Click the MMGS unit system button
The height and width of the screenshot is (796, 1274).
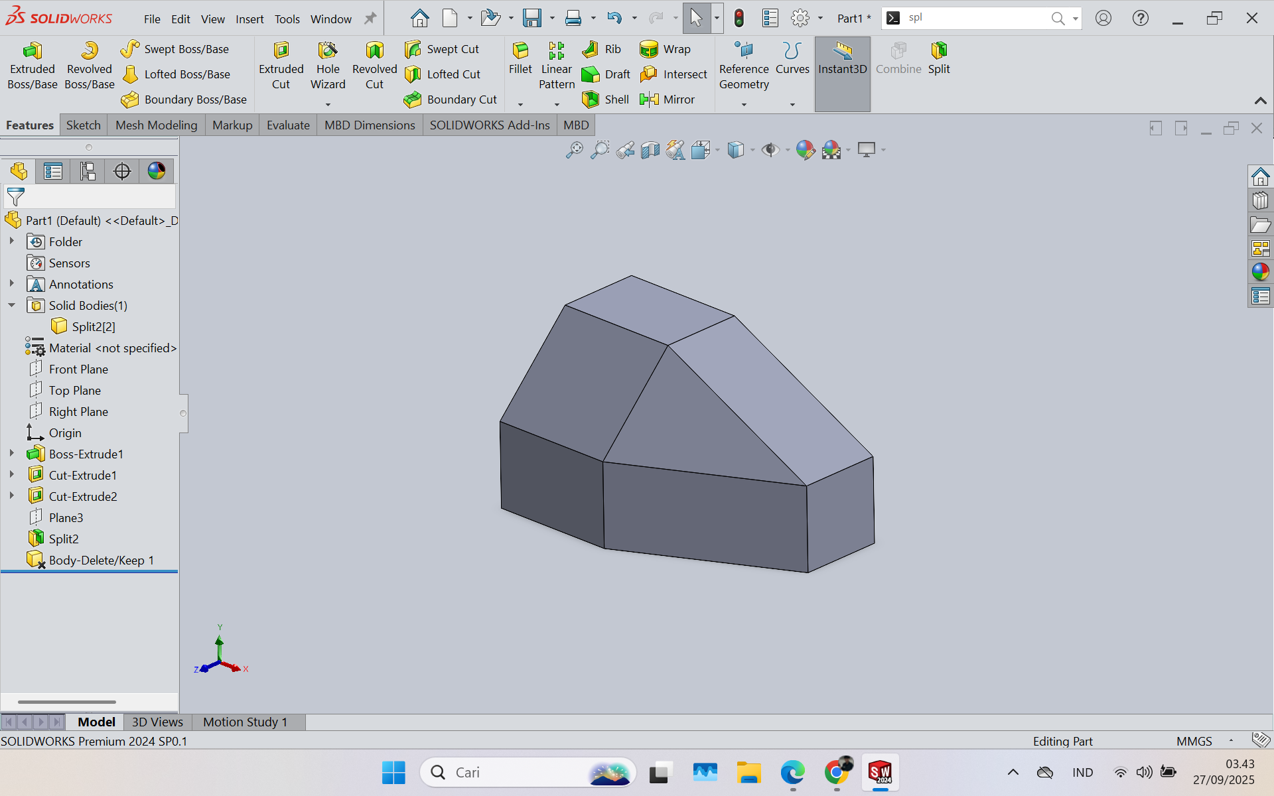pos(1194,741)
